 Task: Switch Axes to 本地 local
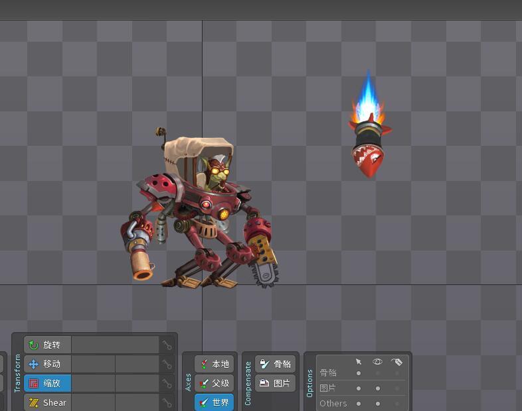[214, 364]
